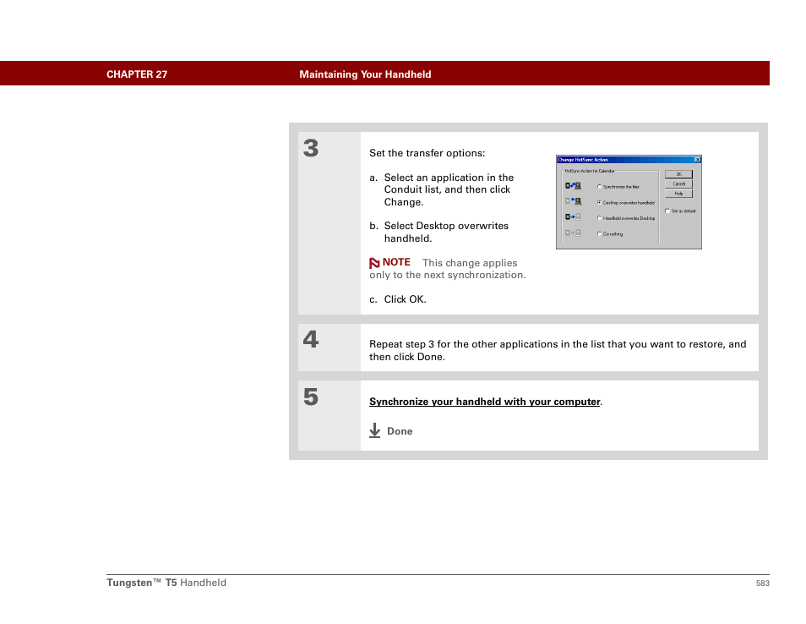Click the Change HotSync Action title bar

pos(629,160)
